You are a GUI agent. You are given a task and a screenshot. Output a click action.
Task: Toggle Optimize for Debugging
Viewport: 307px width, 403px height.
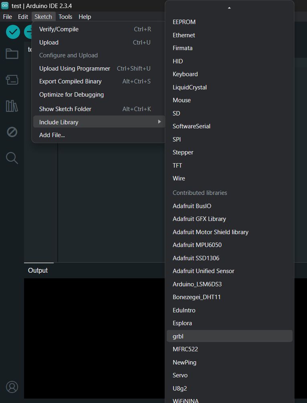pyautogui.click(x=99, y=94)
